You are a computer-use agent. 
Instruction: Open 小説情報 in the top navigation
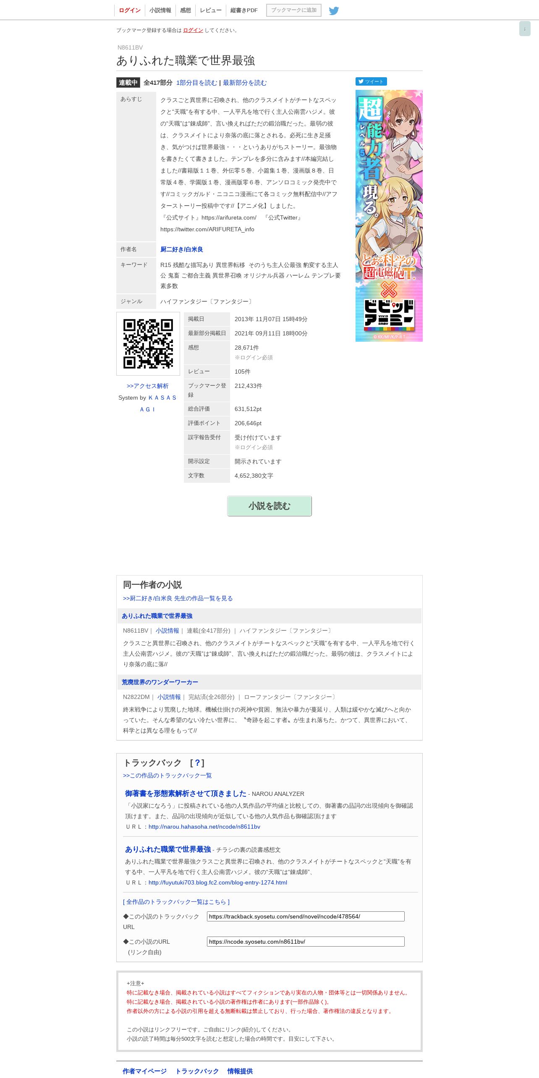[x=160, y=10]
